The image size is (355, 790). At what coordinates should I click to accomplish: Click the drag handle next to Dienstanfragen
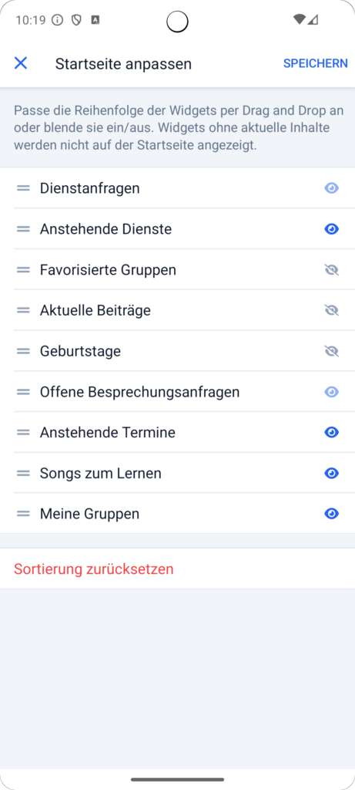pyautogui.click(x=23, y=188)
